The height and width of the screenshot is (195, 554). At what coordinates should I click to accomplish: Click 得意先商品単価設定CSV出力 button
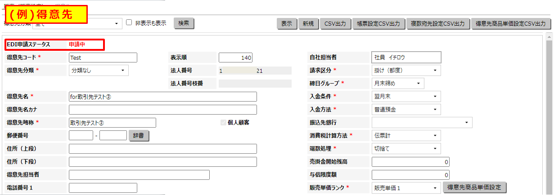coord(511,24)
